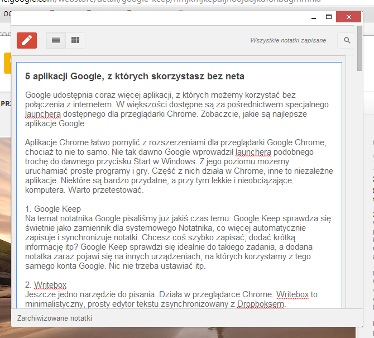Click the '1. Google Keep' heading in note
Image resolution: width=374 pixels, height=338 pixels.
coord(53,209)
